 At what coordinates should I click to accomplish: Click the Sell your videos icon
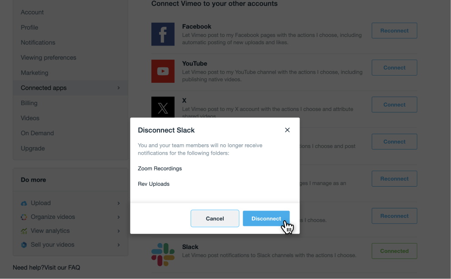(24, 245)
